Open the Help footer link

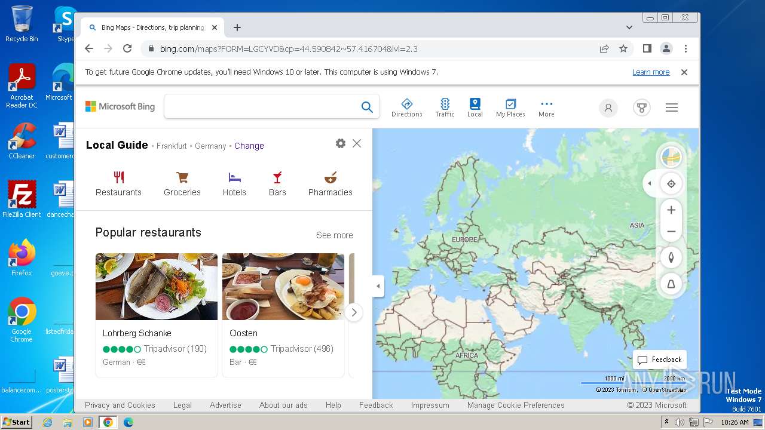pos(333,405)
